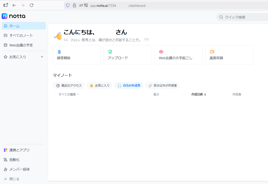This screenshot has width=268, height=184.
Task: Select the 自分が作成者 filter chip
Action: 129,85
